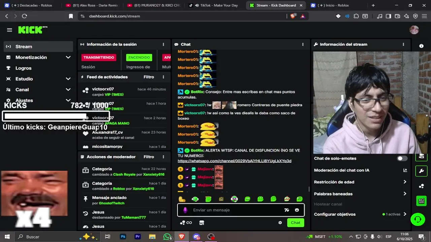Open Photoshop from the taskbar
This screenshot has width=431, height=242.
coord(123,237)
